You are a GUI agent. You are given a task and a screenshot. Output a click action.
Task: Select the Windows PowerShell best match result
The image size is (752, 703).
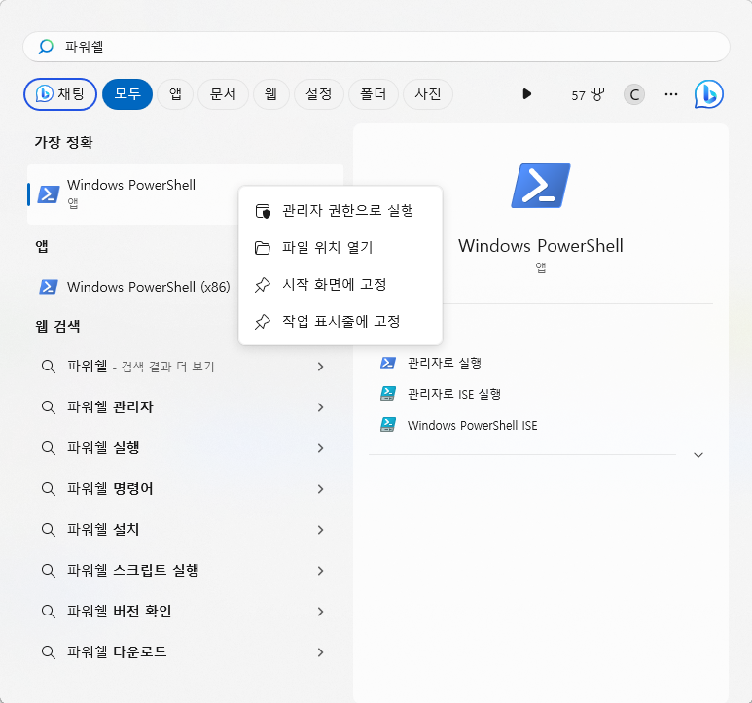click(x=185, y=194)
